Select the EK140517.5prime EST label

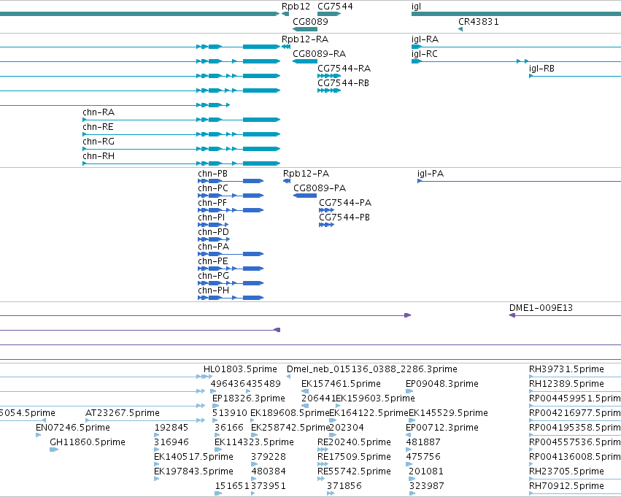(x=193, y=457)
